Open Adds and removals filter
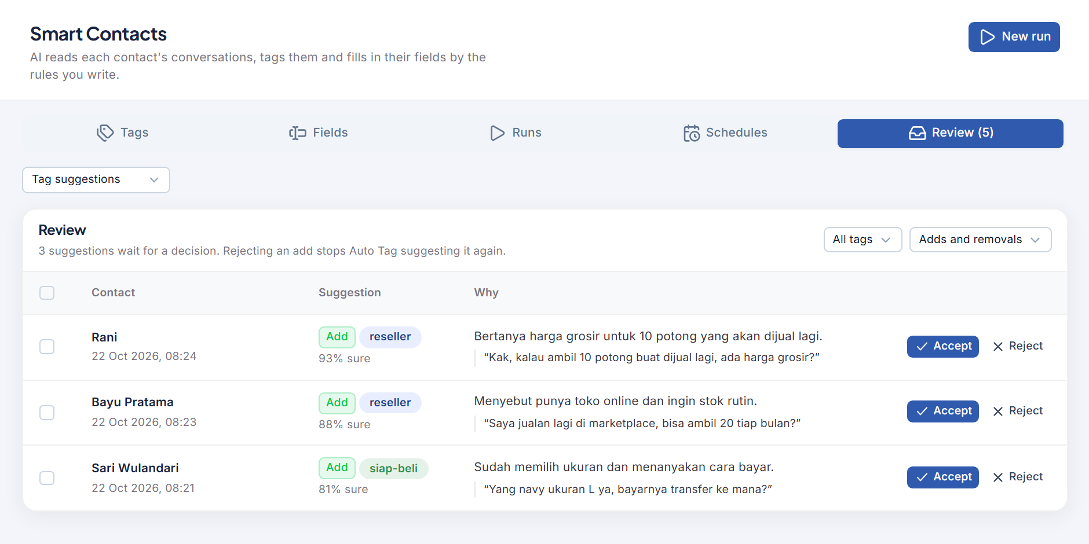 [x=980, y=240]
